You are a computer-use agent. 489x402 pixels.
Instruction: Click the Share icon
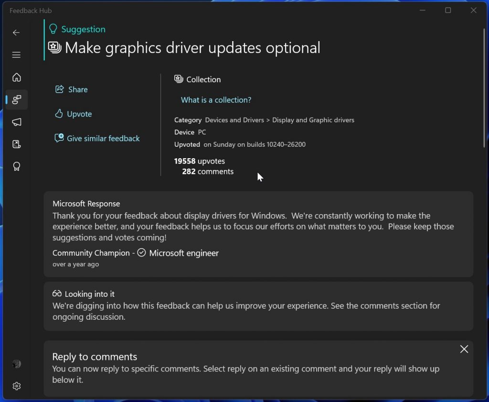pyautogui.click(x=59, y=89)
